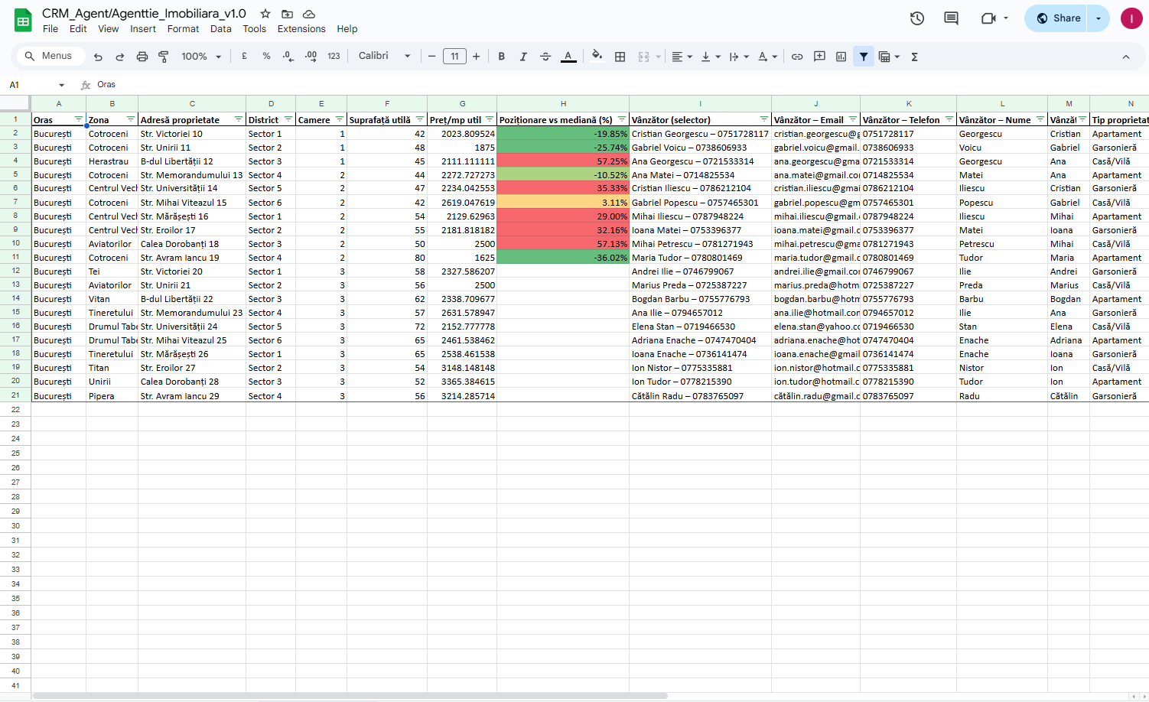Open version history clock icon

(916, 18)
